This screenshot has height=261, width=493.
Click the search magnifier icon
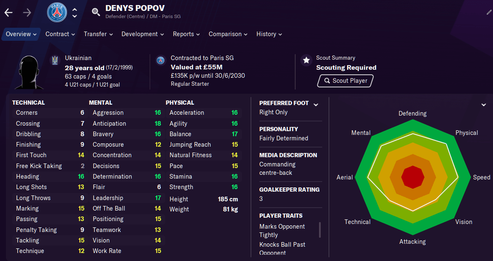(96, 12)
